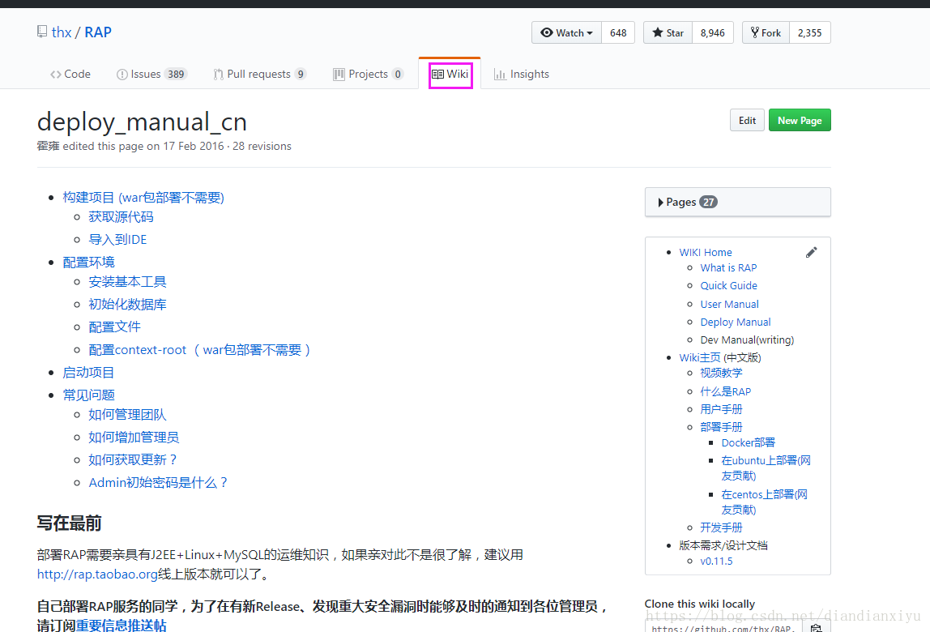Open the Insights tab

[522, 75]
